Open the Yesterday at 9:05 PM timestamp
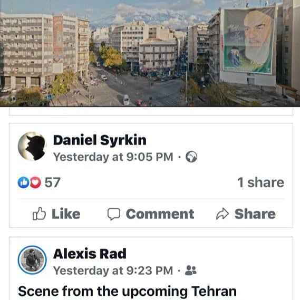 [x=113, y=157]
